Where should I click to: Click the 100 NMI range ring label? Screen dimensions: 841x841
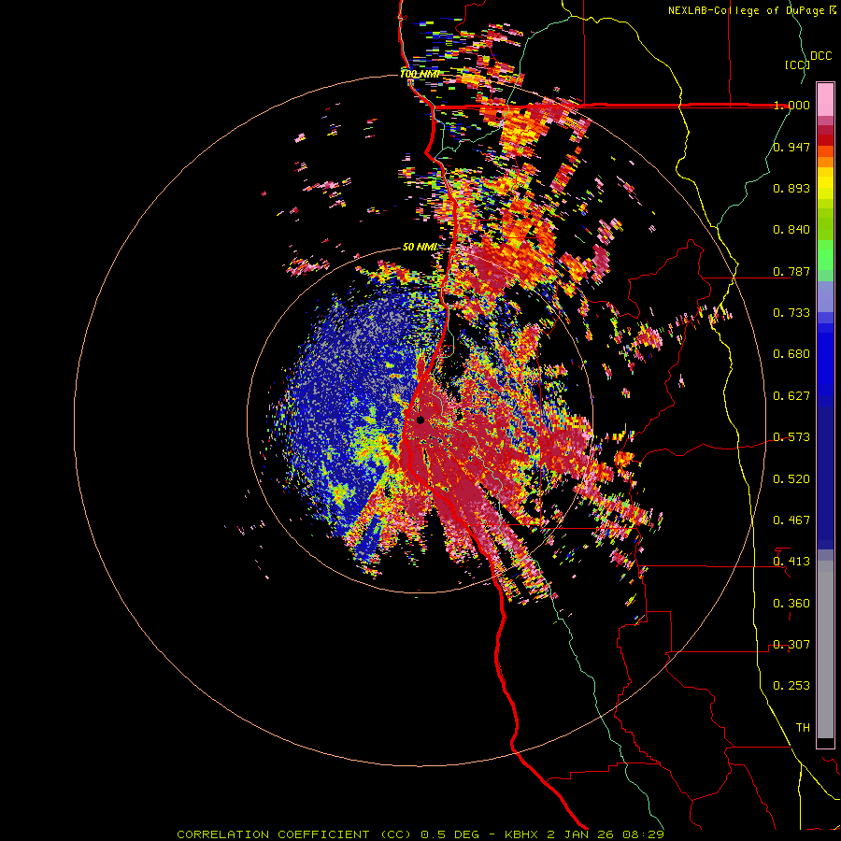coord(420,74)
